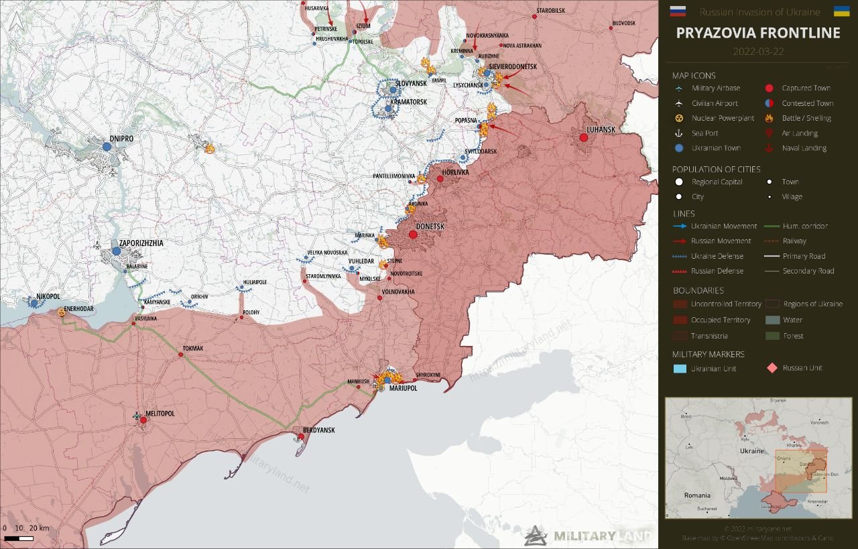
Task: Click the Air Landing legend icon
Action: point(769,133)
